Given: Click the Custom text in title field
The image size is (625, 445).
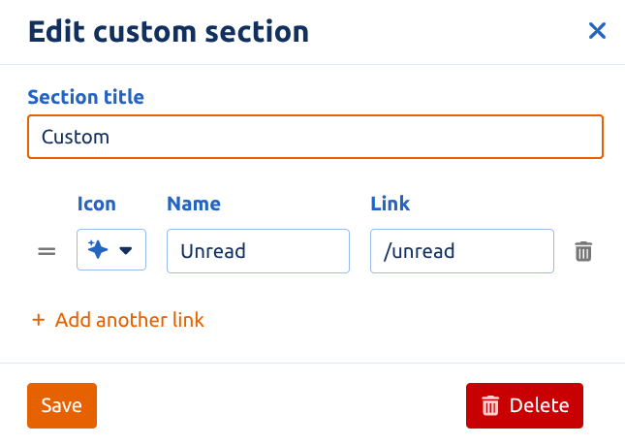Looking at the screenshot, I should (76, 137).
